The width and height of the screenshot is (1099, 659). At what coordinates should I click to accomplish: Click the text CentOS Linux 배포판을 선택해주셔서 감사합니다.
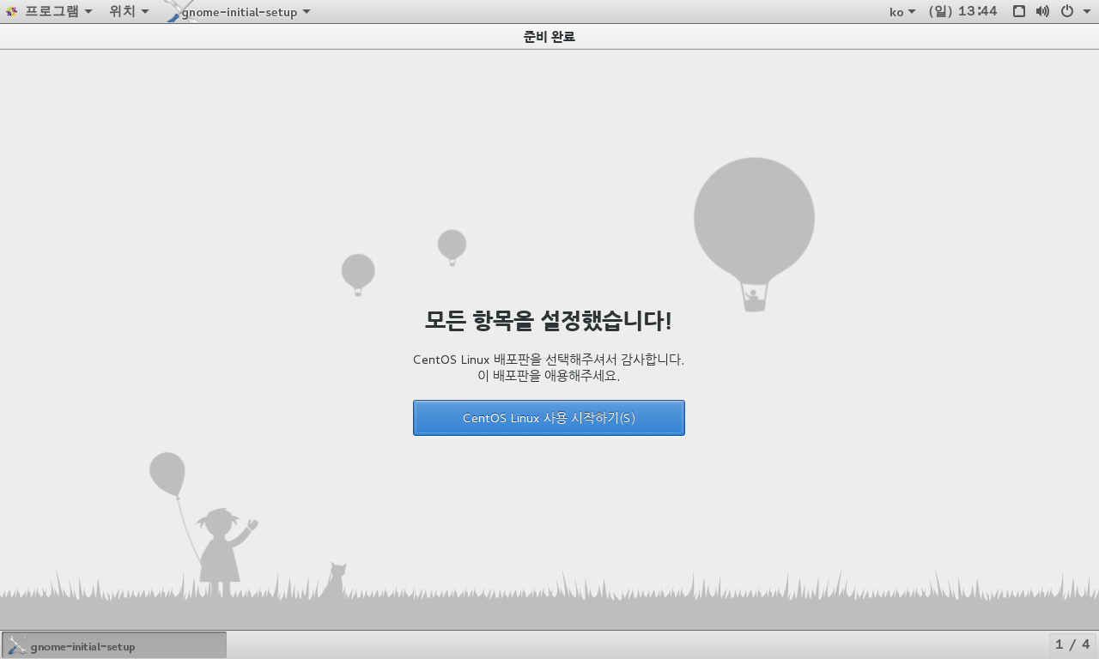coord(549,360)
